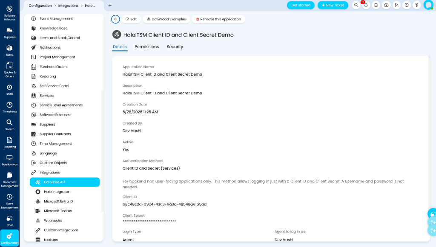Image resolution: width=436 pixels, height=247 pixels.
Task: Click the cloud download icon in top bar
Action: click(x=386, y=5)
